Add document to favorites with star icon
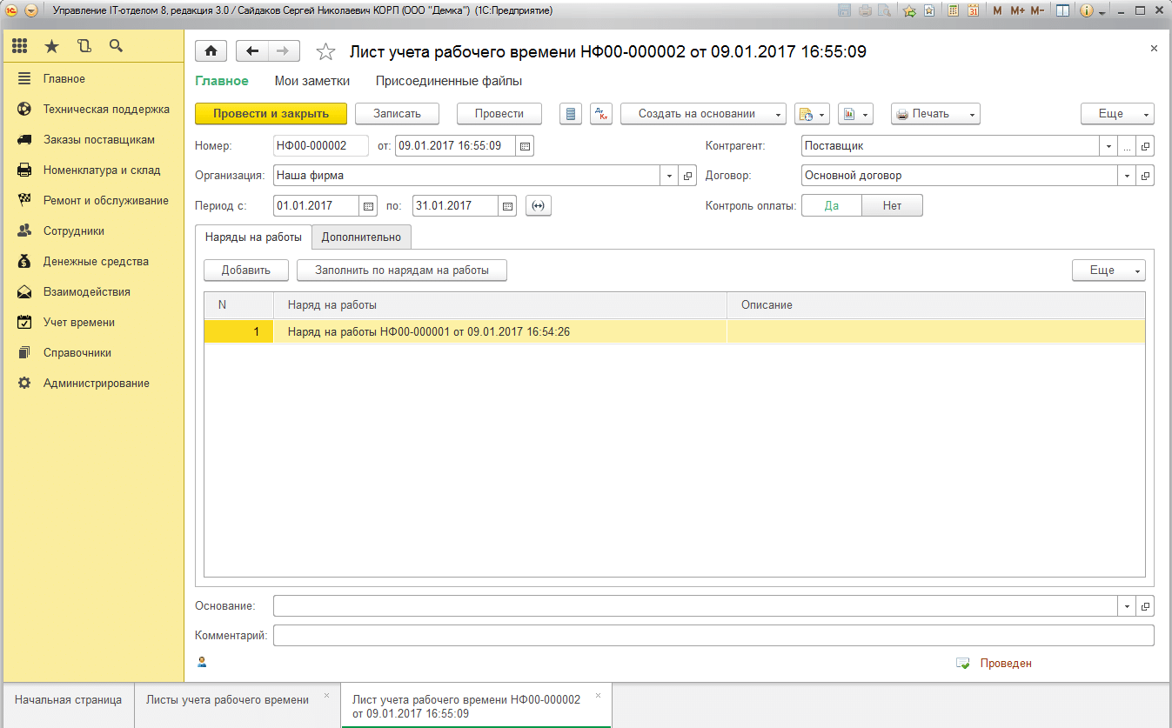The image size is (1172, 728). click(325, 52)
